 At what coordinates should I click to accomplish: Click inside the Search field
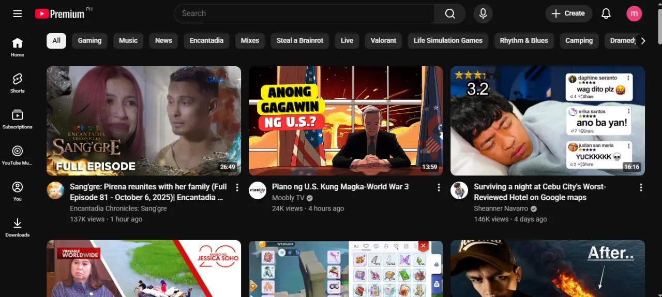(x=304, y=13)
